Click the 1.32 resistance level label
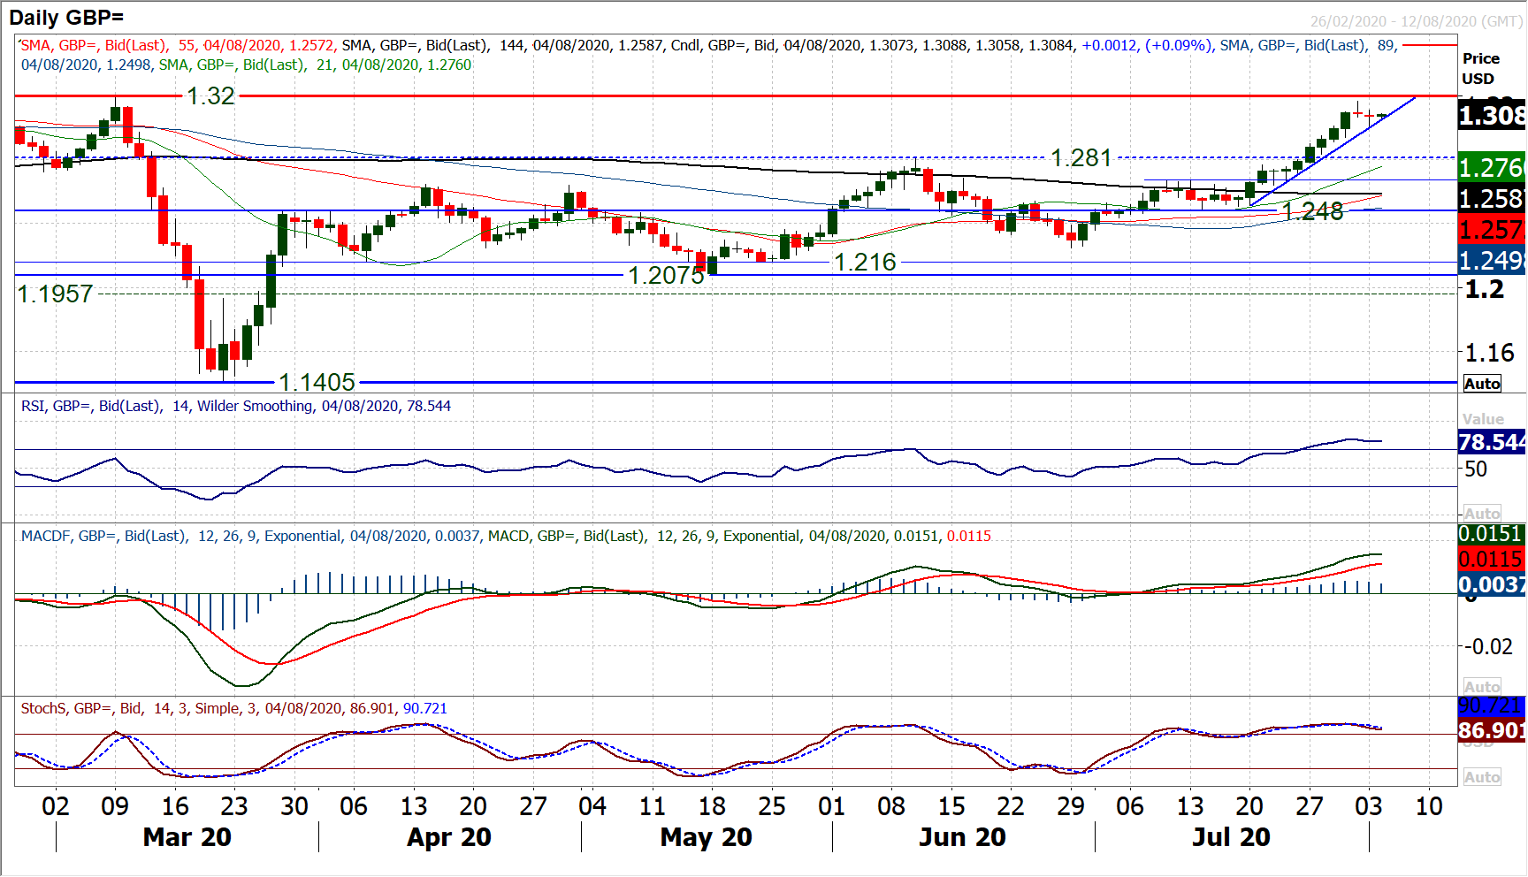The width and height of the screenshot is (1528, 877). [x=210, y=95]
